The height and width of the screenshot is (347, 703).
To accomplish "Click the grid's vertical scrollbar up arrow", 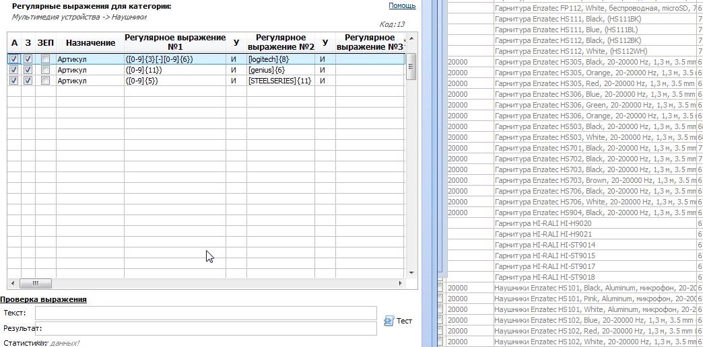I will pyautogui.click(x=411, y=38).
